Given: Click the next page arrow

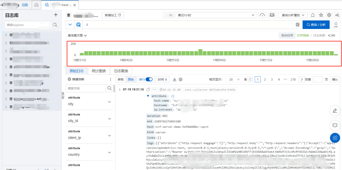Looking at the screenshot, I should pyautogui.click(x=301, y=79).
